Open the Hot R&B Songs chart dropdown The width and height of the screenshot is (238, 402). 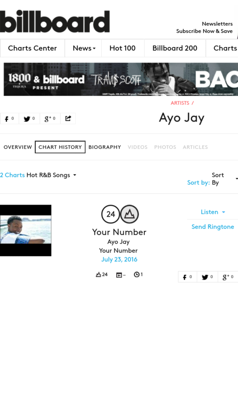pyautogui.click(x=51, y=175)
